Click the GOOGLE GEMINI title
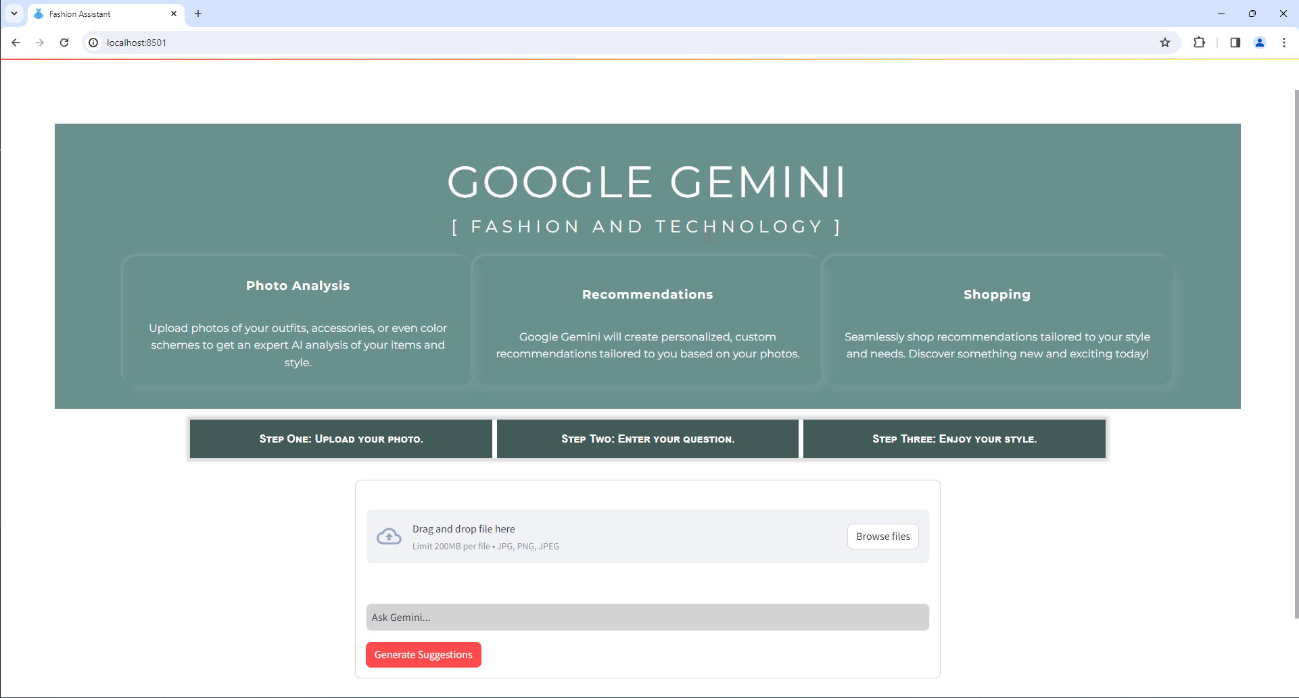The image size is (1299, 698). point(647,182)
